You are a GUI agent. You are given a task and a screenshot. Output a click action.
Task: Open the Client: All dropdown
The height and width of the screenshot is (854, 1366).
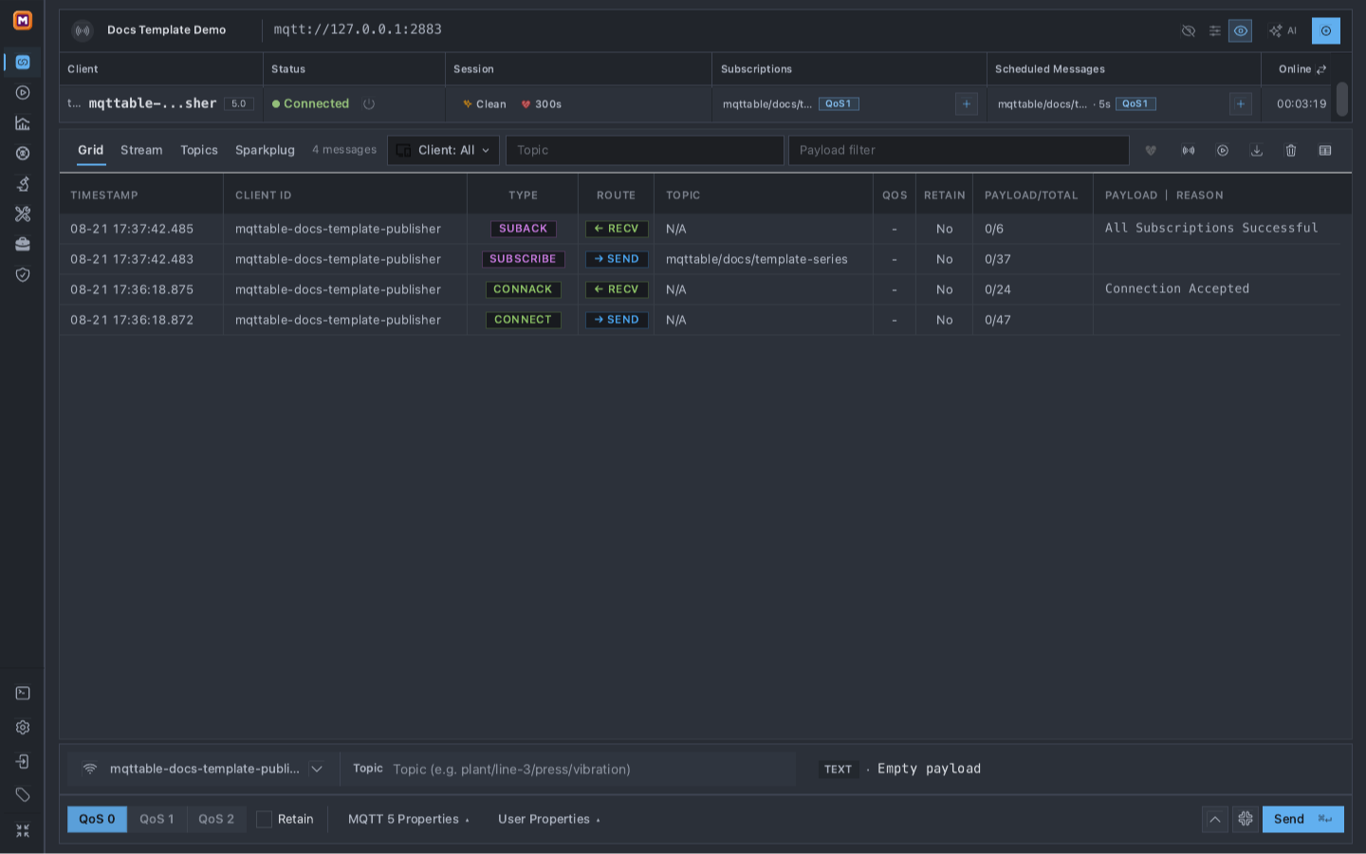pyautogui.click(x=443, y=150)
